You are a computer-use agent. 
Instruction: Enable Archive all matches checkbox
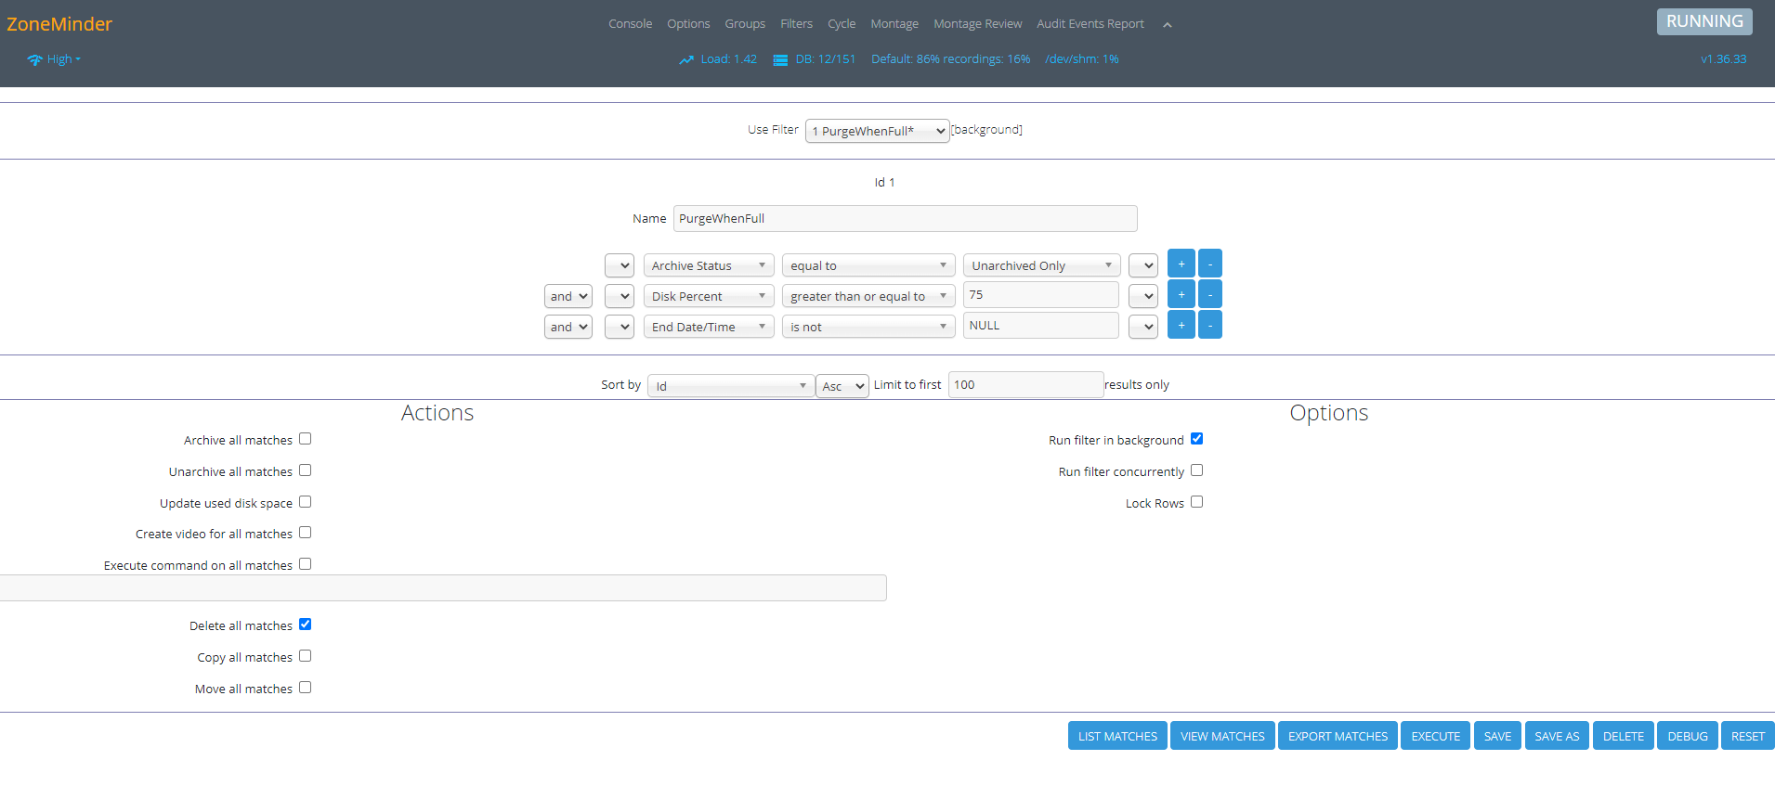pos(305,439)
